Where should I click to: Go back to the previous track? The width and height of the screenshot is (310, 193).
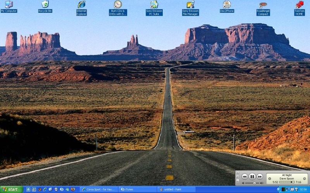point(245,176)
